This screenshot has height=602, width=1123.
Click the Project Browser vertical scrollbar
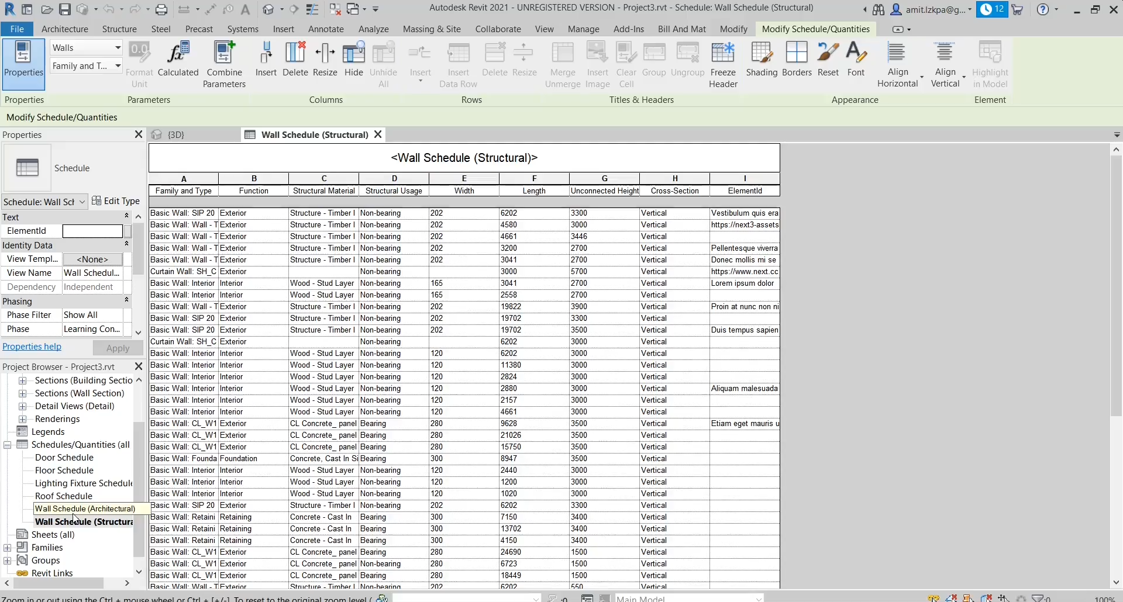pos(139,489)
